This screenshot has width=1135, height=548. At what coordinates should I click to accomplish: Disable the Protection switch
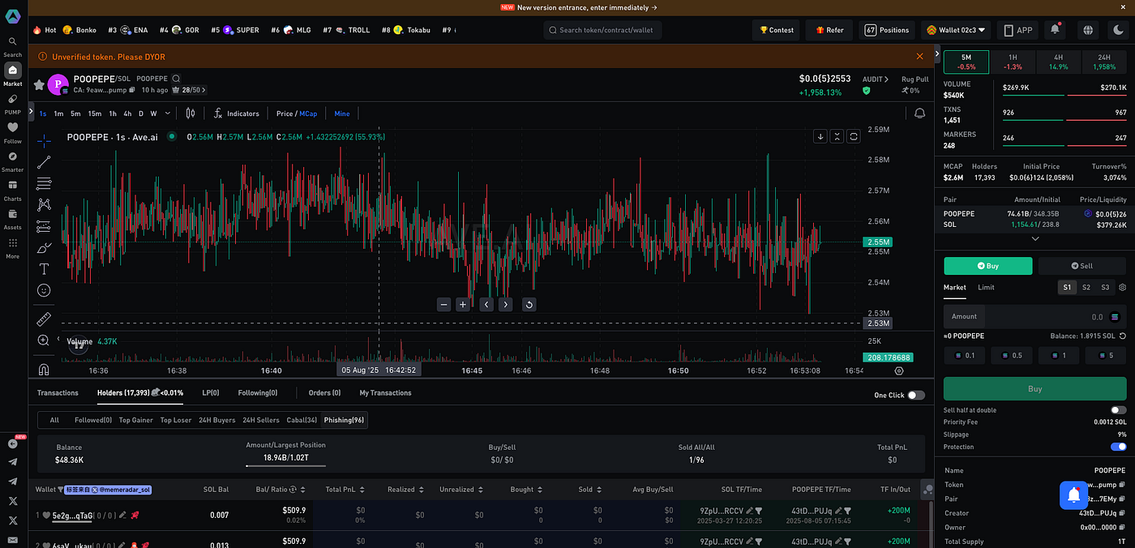(1118, 447)
